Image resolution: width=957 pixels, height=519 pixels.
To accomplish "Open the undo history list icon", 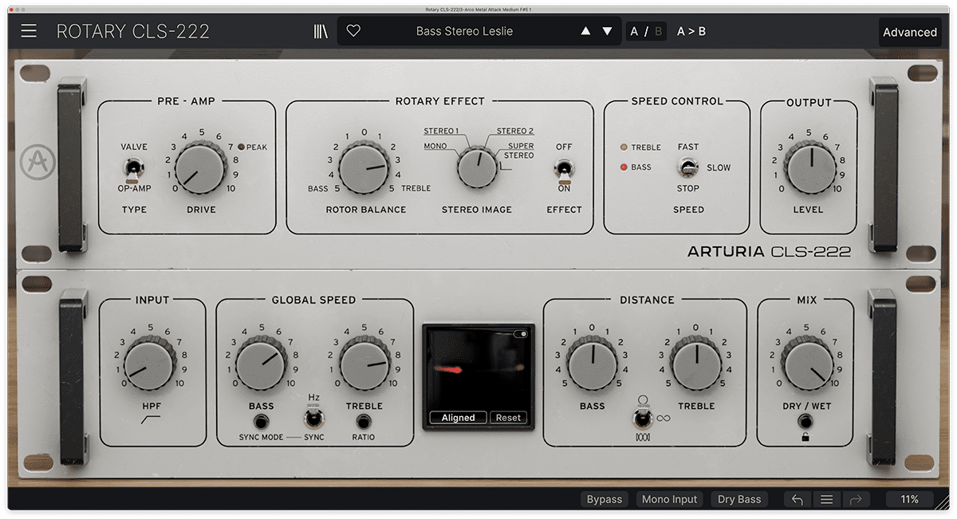I will click(x=827, y=499).
